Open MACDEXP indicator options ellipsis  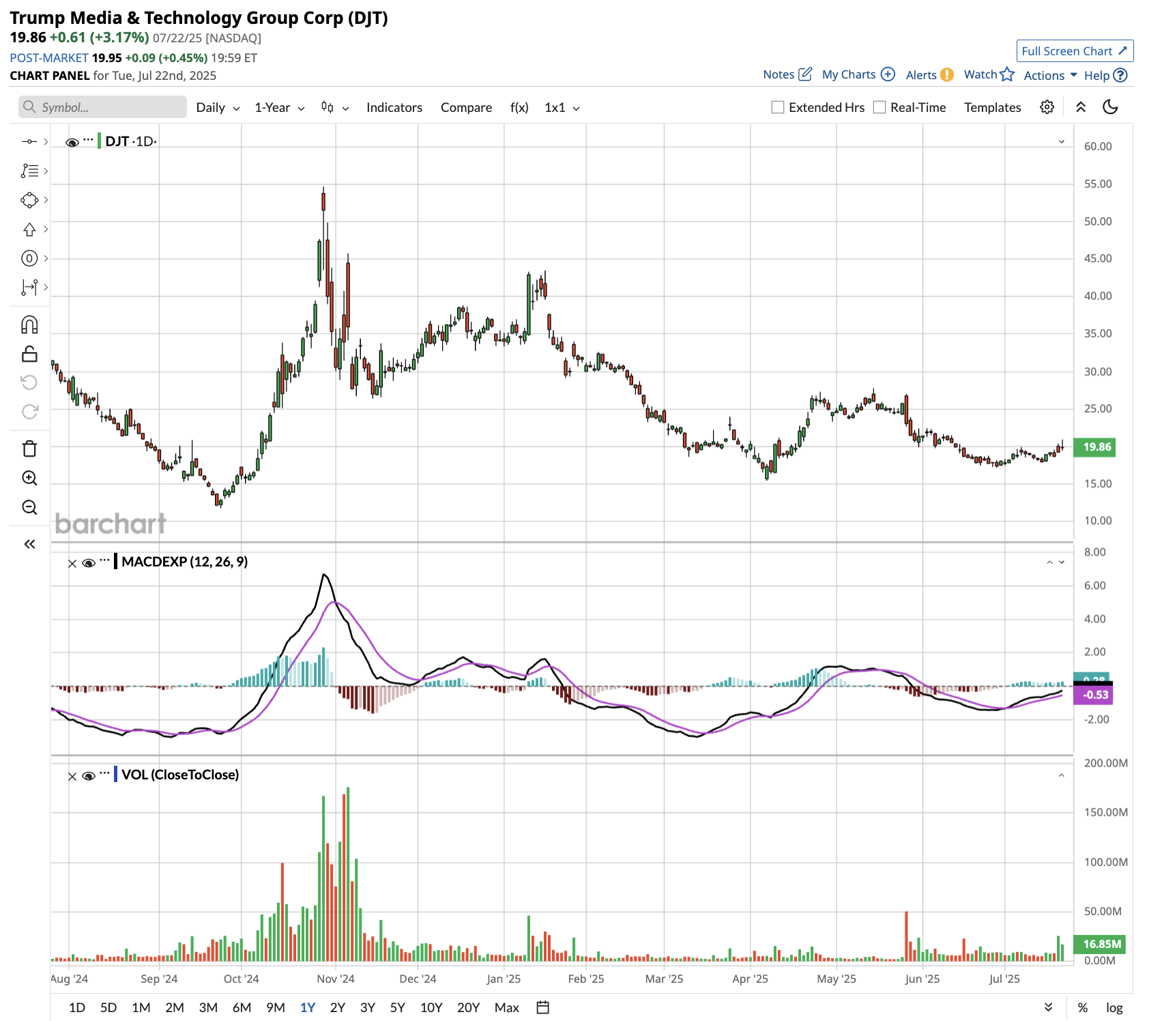(104, 560)
